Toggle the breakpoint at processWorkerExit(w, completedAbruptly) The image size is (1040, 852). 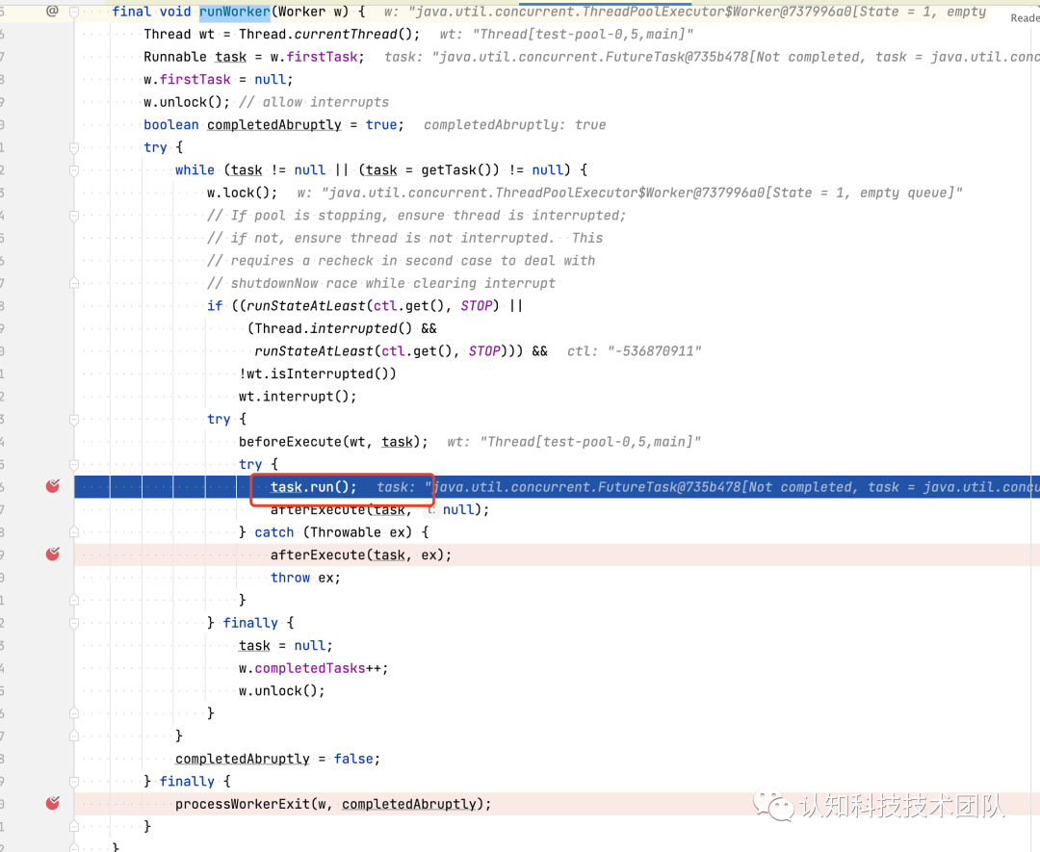tap(53, 803)
